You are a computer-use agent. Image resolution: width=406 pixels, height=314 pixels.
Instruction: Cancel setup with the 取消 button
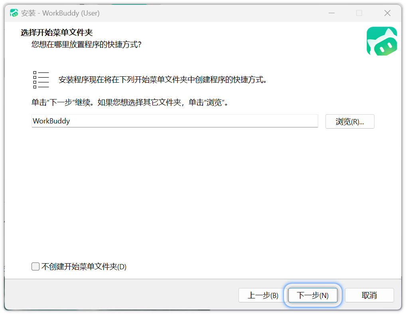[x=369, y=295]
